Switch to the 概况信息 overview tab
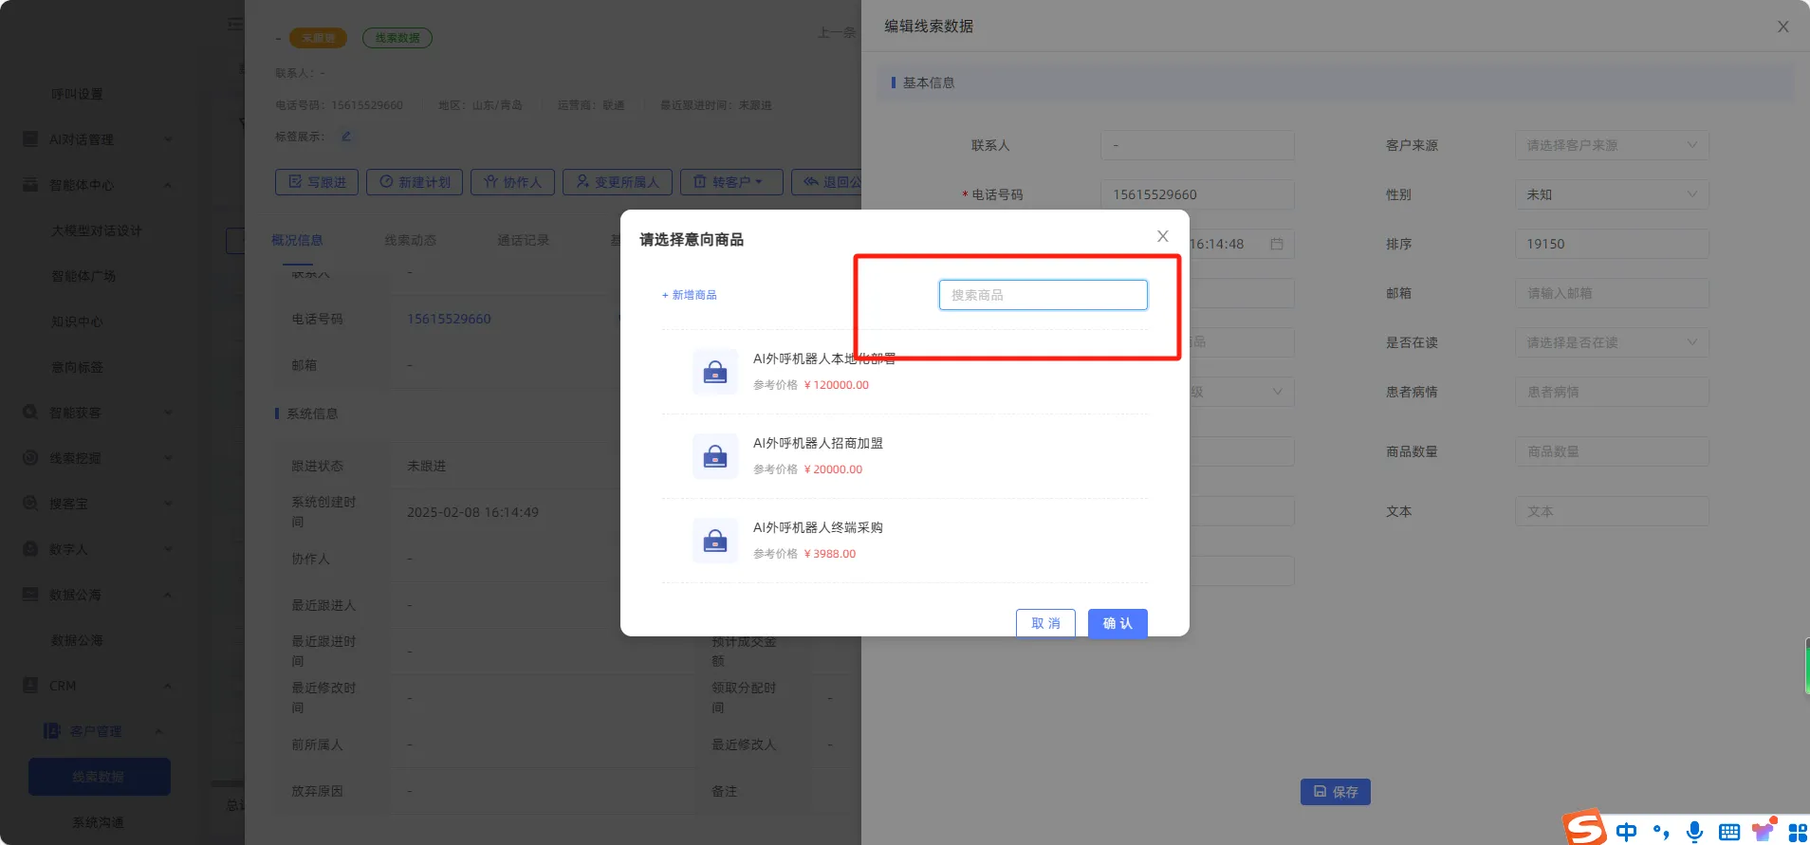Screen dimensions: 1810x845 pyautogui.click(x=297, y=240)
